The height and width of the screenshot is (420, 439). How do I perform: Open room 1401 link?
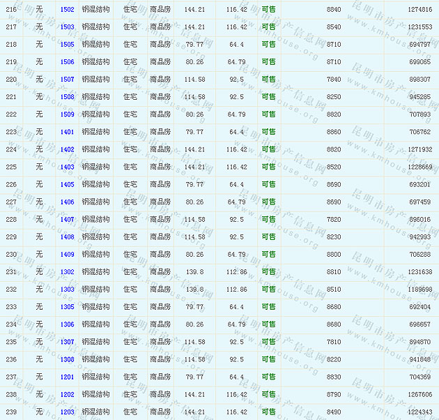pyautogui.click(x=67, y=132)
